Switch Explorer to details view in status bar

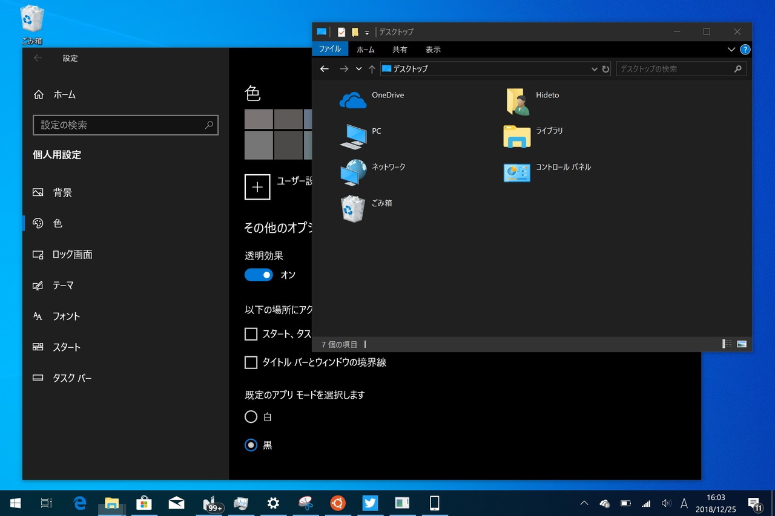pos(727,344)
